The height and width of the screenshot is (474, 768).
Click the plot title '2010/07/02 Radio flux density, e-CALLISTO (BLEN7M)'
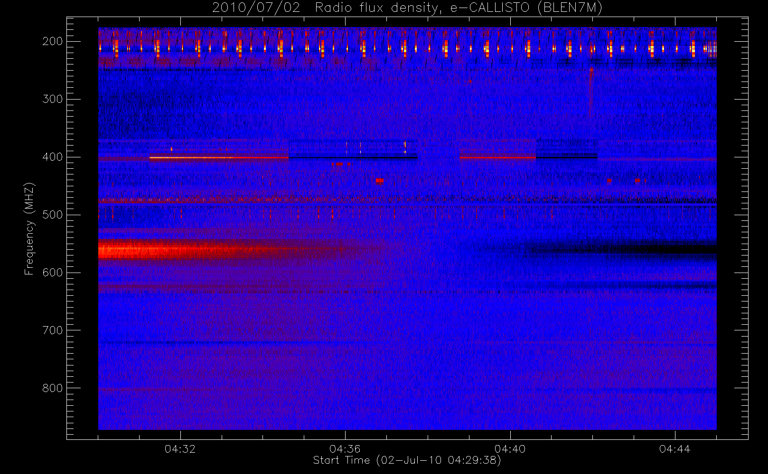tap(407, 8)
